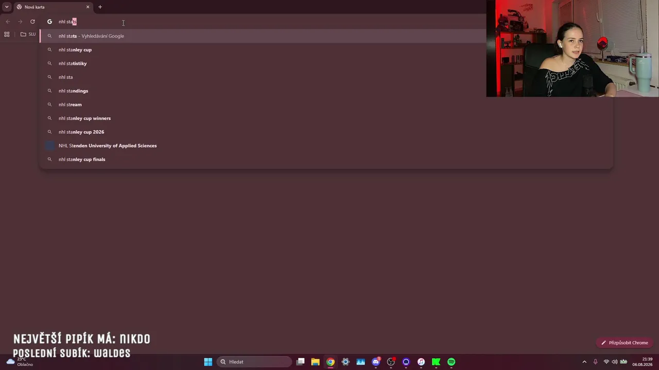The image size is (659, 370).
Task: Open the Chrome apps grid icon
Action: pyautogui.click(x=7, y=34)
